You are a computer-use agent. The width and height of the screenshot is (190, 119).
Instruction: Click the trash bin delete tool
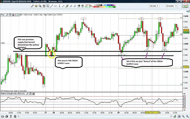(x=83, y=6)
